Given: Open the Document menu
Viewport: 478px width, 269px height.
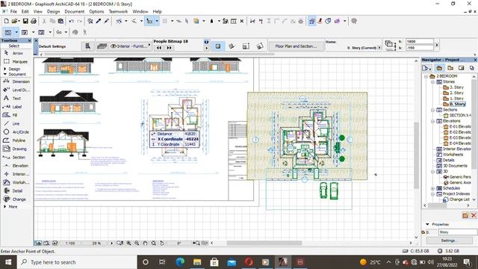Looking at the screenshot, I should click(75, 11).
